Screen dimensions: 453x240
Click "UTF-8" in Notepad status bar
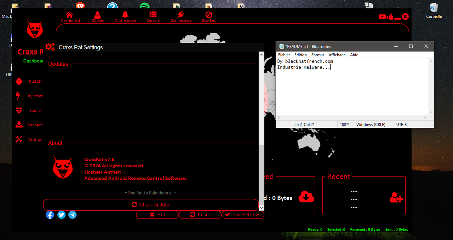[401, 125]
